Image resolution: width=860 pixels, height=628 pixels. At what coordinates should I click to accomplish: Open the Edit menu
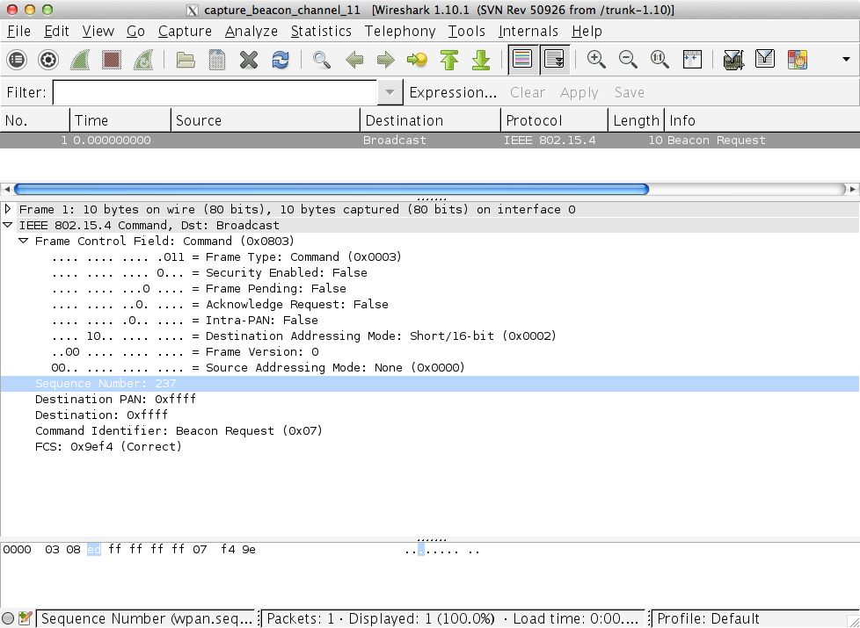[x=56, y=32]
